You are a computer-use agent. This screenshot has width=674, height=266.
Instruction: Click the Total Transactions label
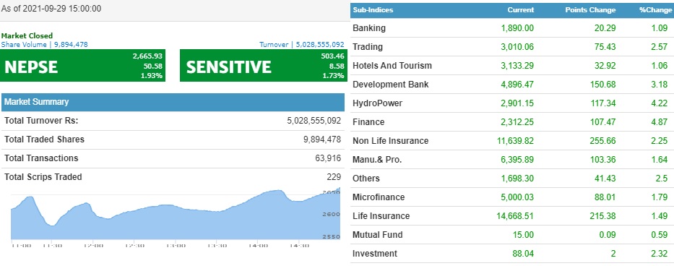coord(41,158)
